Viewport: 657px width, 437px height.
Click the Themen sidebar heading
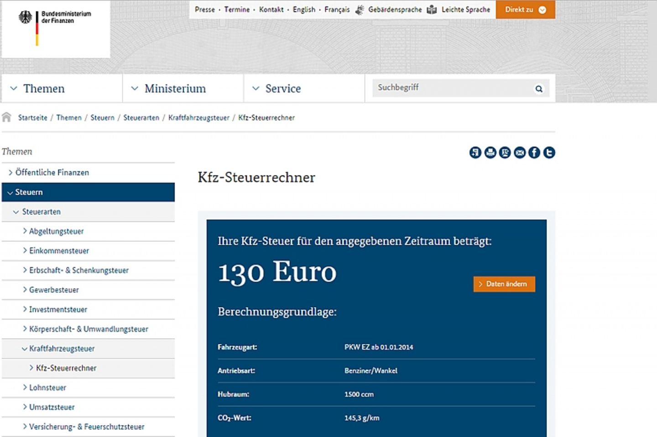point(17,152)
